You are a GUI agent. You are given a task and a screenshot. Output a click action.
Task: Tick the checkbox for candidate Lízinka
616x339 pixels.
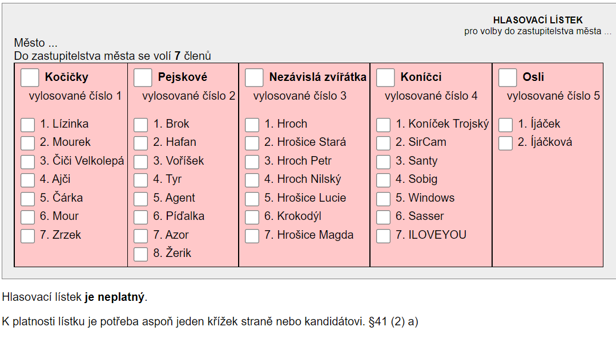(28, 125)
